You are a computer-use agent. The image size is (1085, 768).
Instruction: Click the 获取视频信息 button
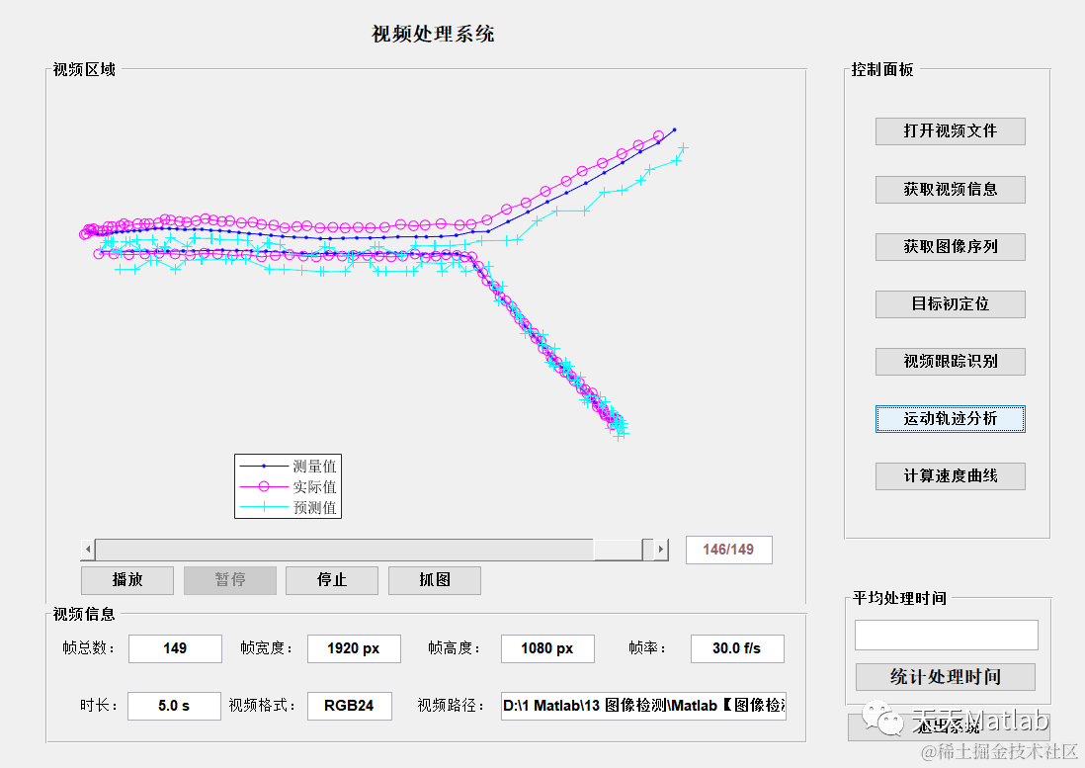click(x=950, y=189)
